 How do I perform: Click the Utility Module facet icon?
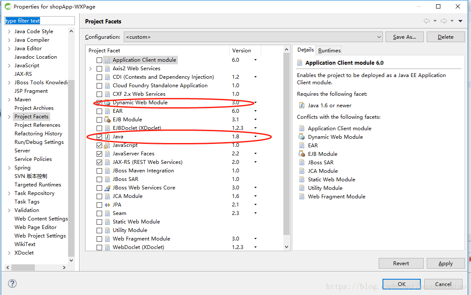click(107, 230)
